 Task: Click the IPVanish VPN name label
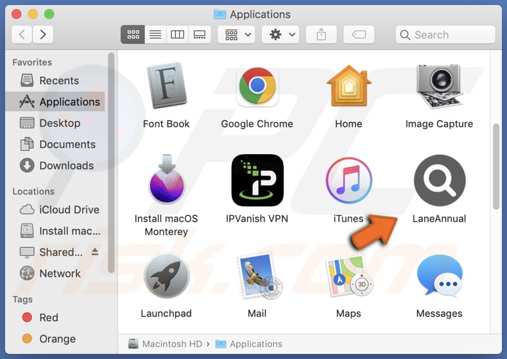coord(257,218)
